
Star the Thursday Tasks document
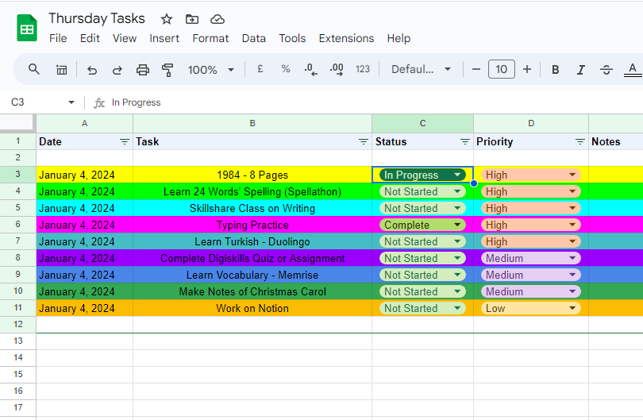167,19
